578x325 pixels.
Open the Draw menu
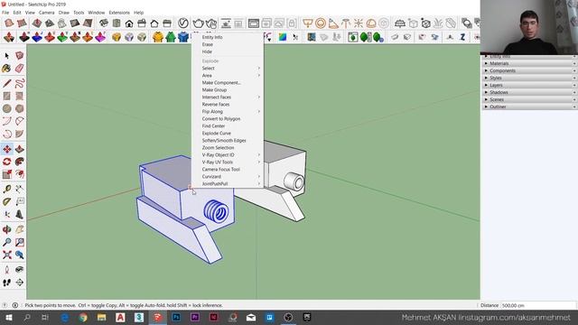64,13
